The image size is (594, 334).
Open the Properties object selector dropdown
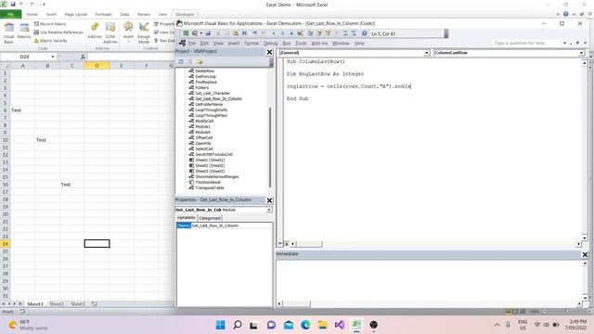(269, 210)
